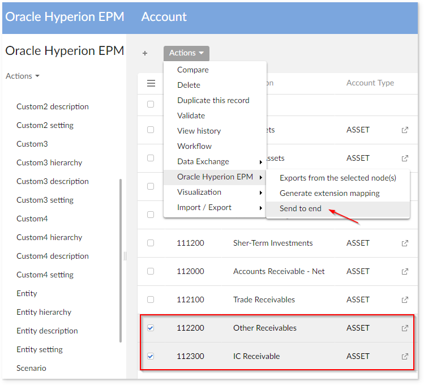424x385 pixels.
Task: Open record 112200 via external link icon
Action: tap(405, 328)
